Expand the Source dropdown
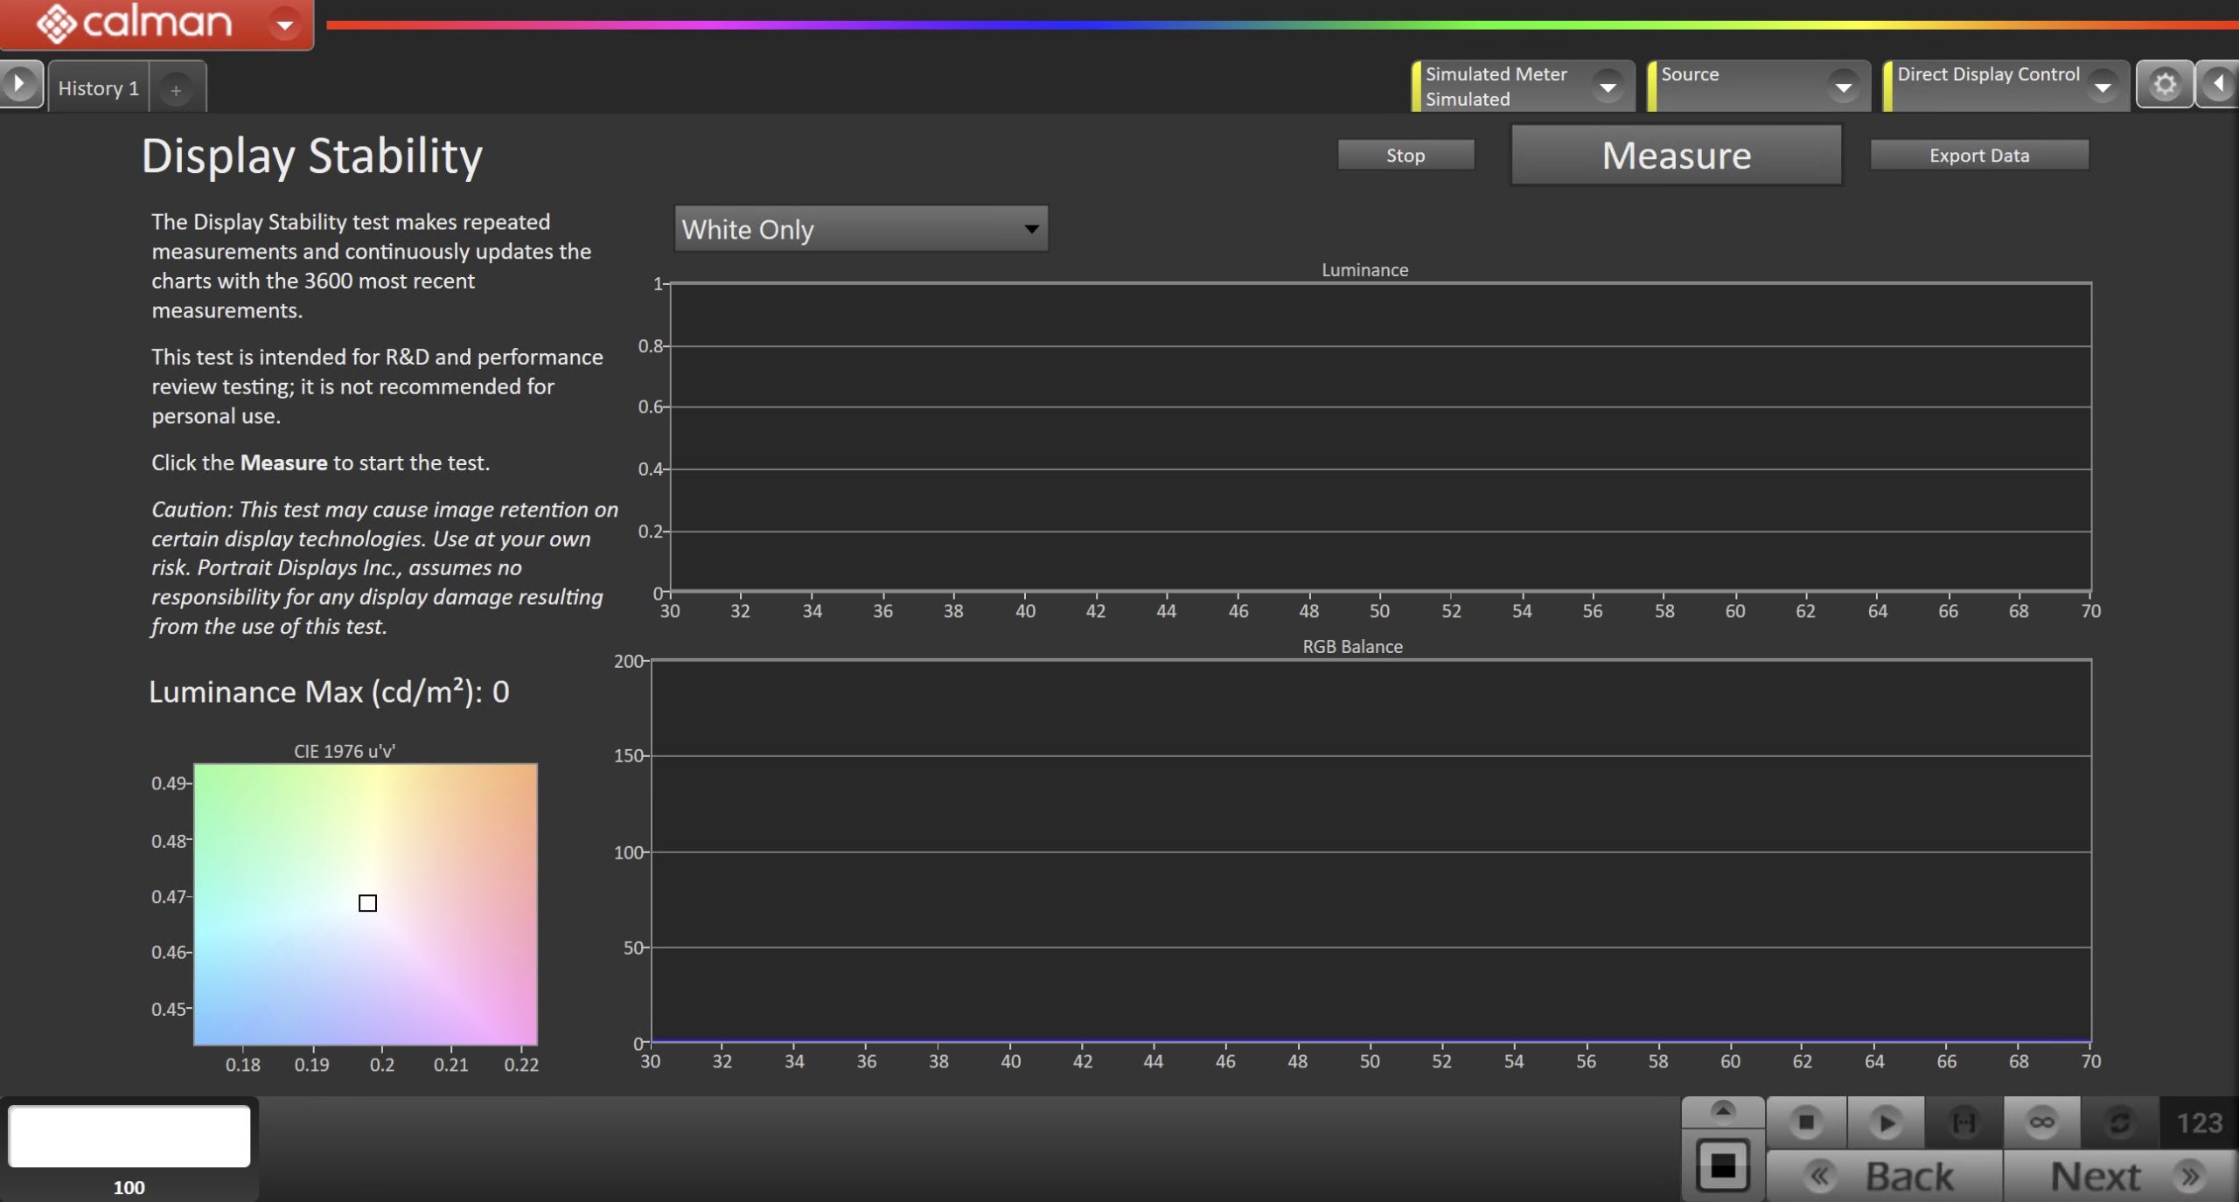The image size is (2239, 1202). click(x=1843, y=87)
